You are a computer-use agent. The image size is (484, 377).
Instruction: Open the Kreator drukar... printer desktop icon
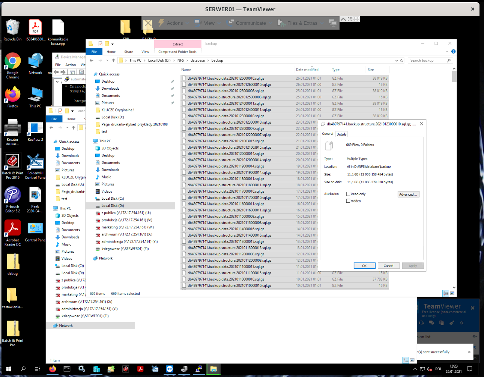click(x=12, y=132)
